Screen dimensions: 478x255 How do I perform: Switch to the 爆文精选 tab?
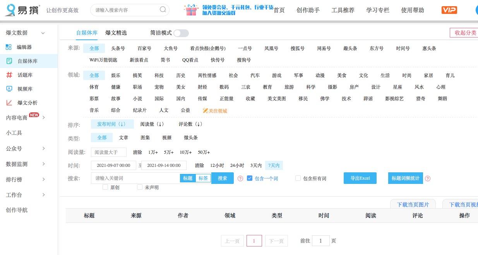(x=116, y=33)
